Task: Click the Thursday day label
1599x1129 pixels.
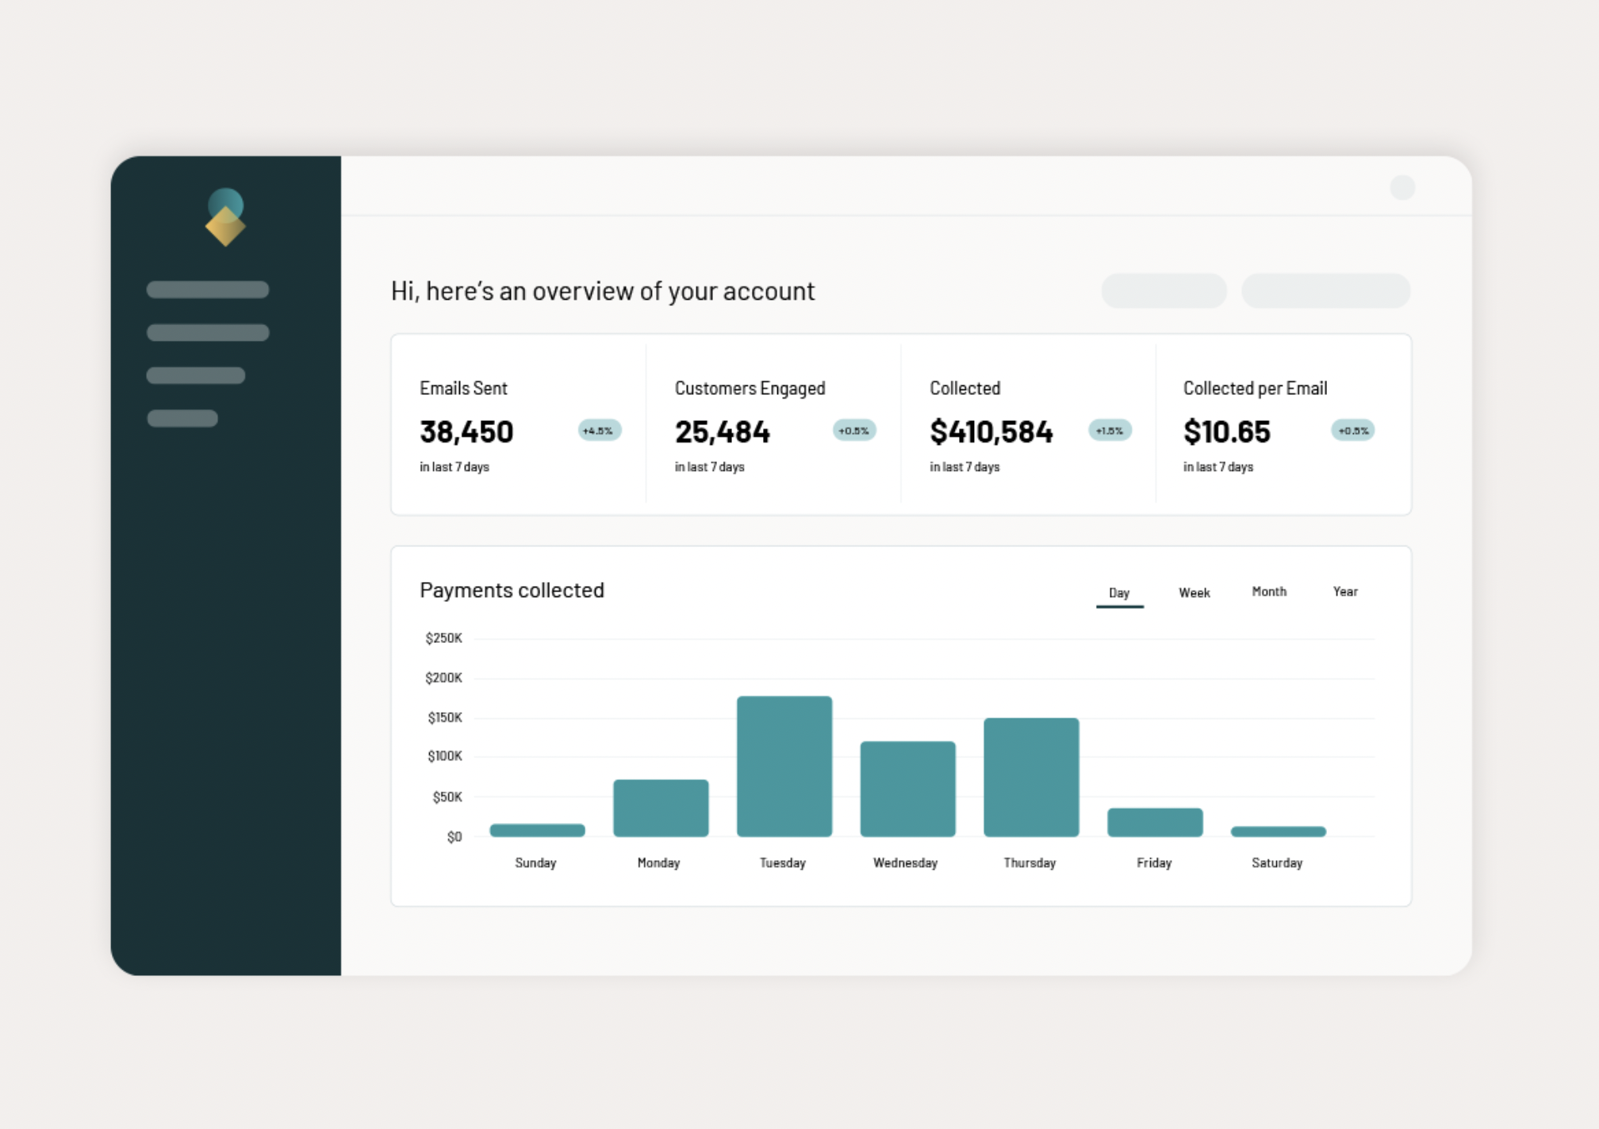Action: (1030, 863)
